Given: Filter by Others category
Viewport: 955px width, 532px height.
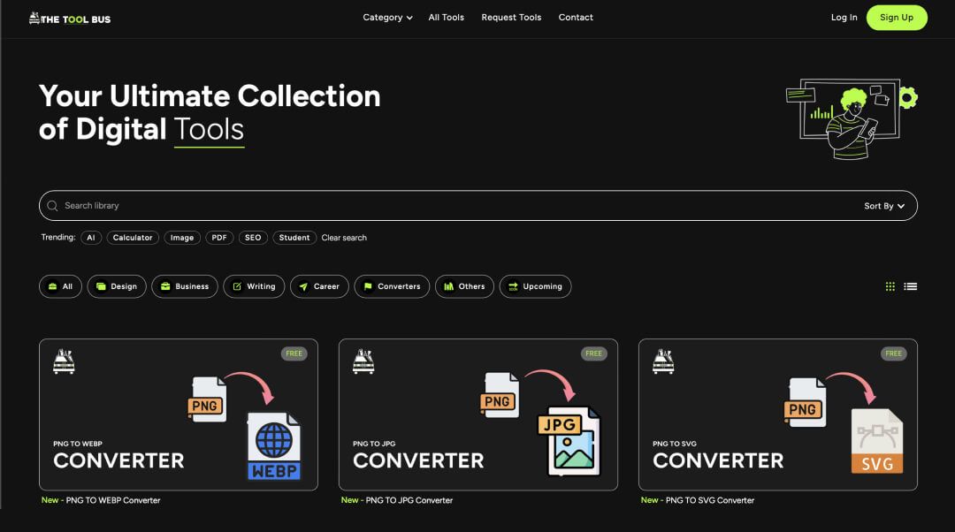Looking at the screenshot, I should click(x=464, y=286).
